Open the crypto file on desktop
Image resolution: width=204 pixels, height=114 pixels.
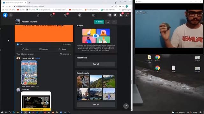point(173,69)
